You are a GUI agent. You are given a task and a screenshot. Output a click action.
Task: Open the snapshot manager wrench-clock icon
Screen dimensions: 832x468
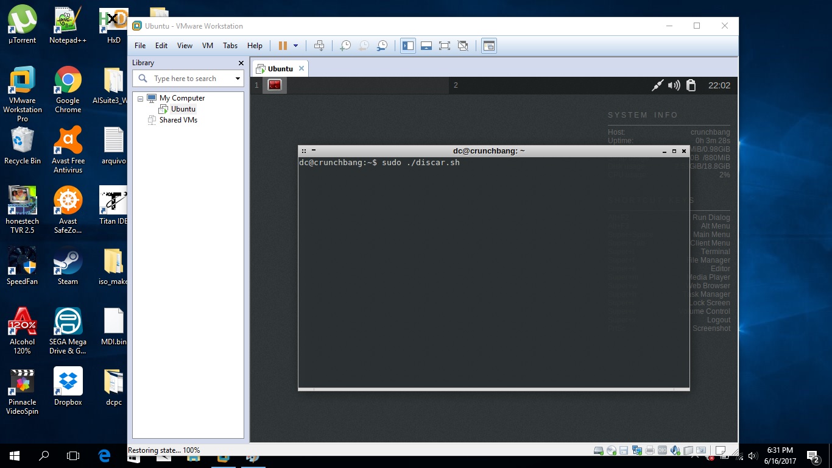click(x=382, y=46)
